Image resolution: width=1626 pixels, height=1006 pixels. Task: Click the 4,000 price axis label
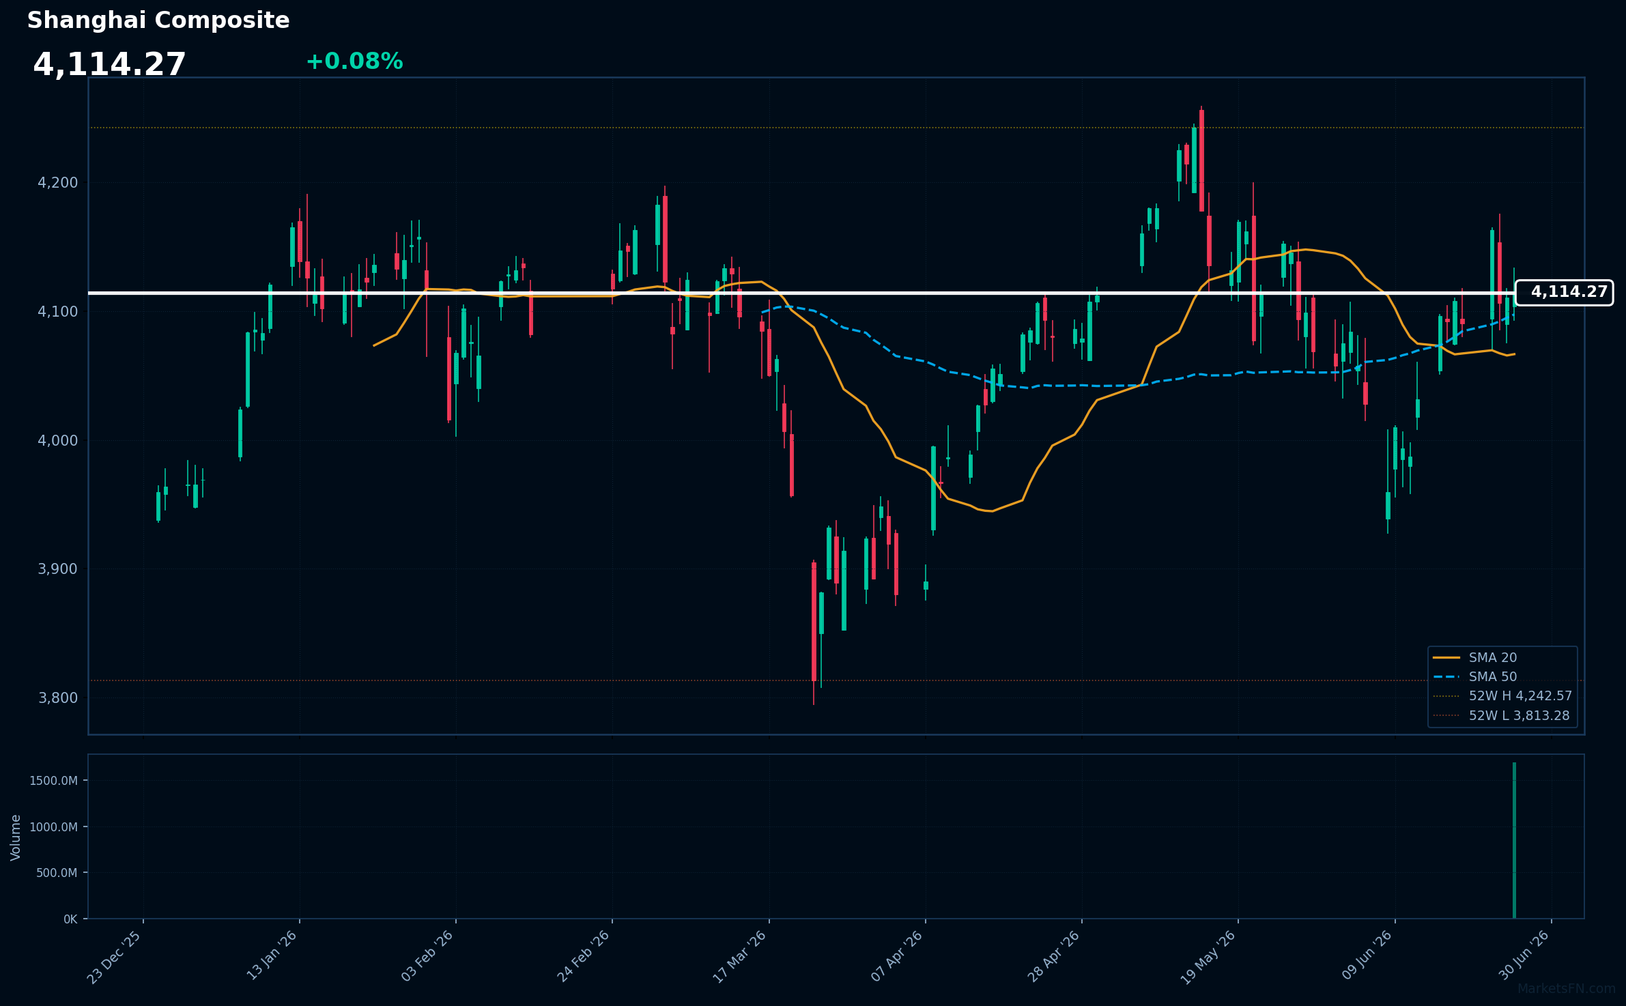(58, 441)
